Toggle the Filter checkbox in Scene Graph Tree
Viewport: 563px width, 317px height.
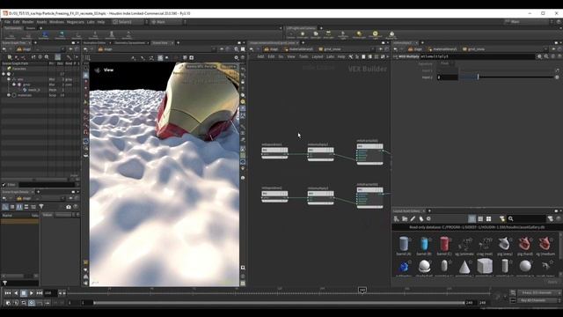click(x=4, y=185)
